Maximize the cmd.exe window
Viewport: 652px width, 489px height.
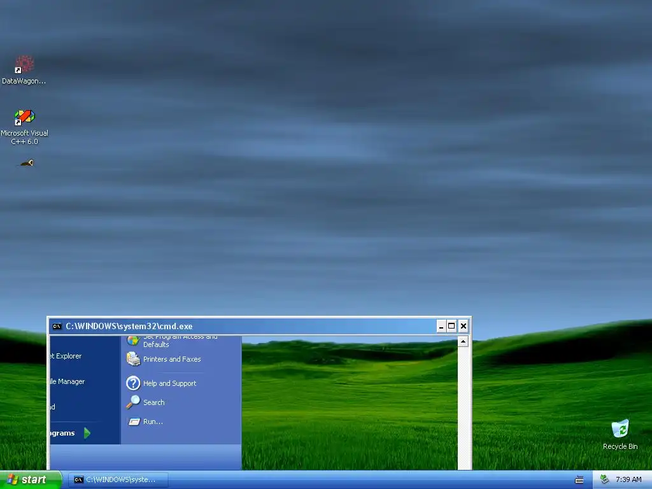[451, 327]
